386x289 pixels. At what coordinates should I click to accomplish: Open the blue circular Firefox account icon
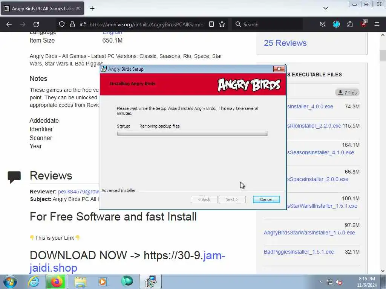336,24
